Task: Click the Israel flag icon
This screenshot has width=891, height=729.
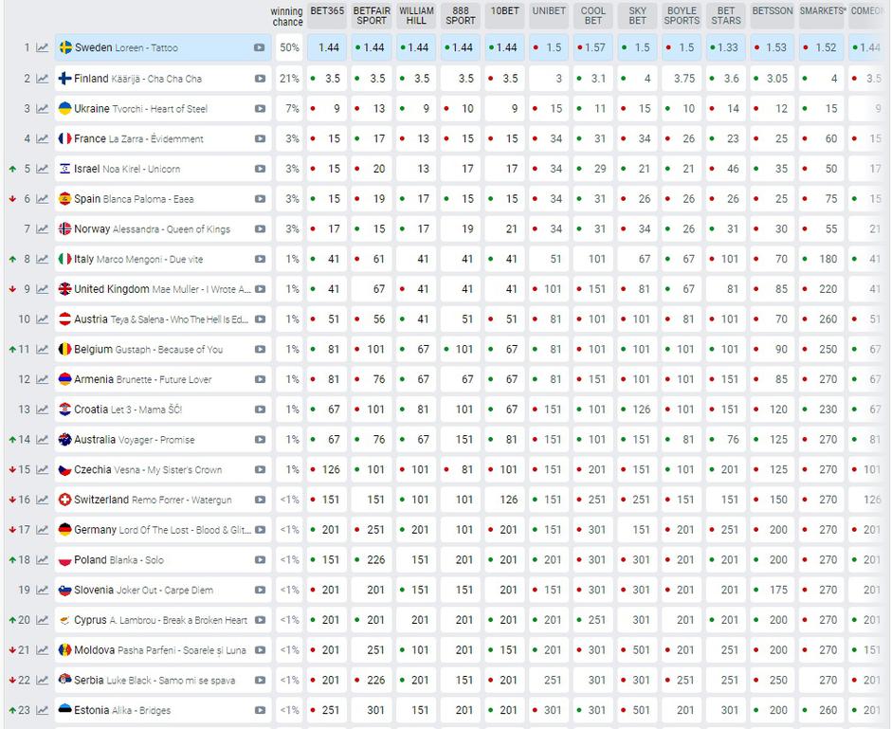Action: 65,170
